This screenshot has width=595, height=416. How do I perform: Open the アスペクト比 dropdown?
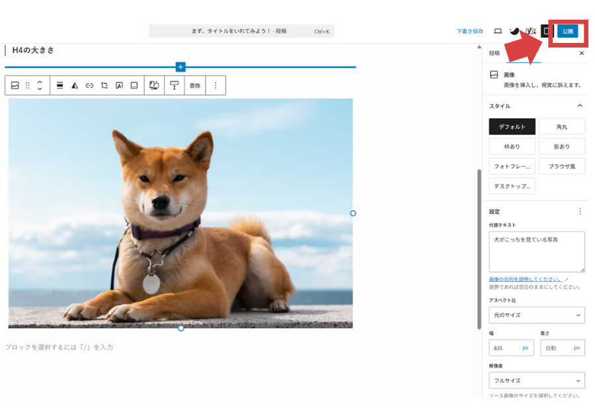click(x=536, y=315)
